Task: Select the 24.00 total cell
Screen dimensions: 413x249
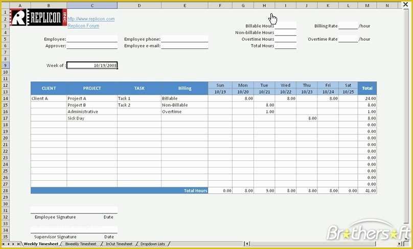Action: pos(367,98)
